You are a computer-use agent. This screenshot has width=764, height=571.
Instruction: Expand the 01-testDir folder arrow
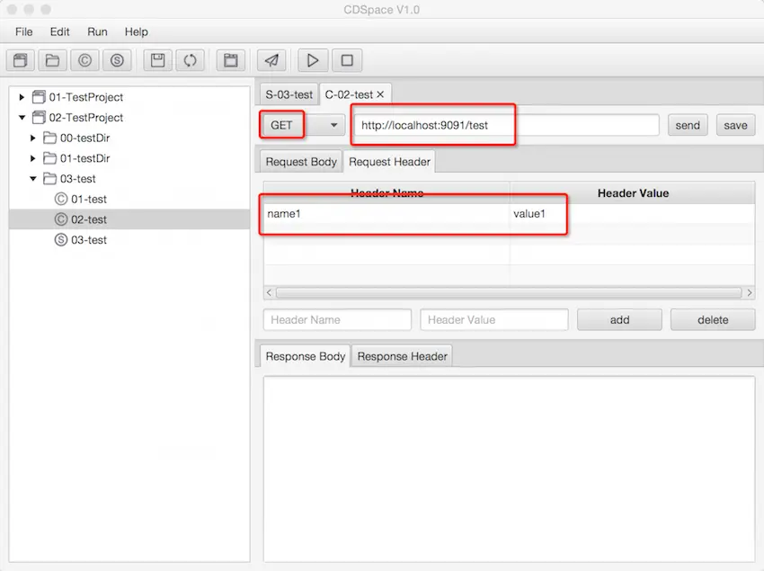click(32, 158)
